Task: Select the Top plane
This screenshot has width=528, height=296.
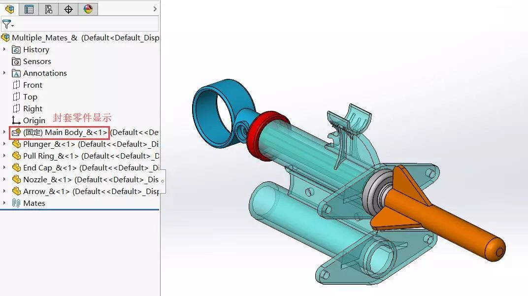Action: [30, 97]
